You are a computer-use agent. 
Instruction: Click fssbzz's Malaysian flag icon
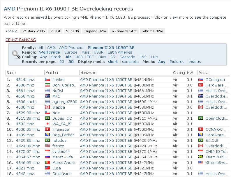tap(47, 146)
